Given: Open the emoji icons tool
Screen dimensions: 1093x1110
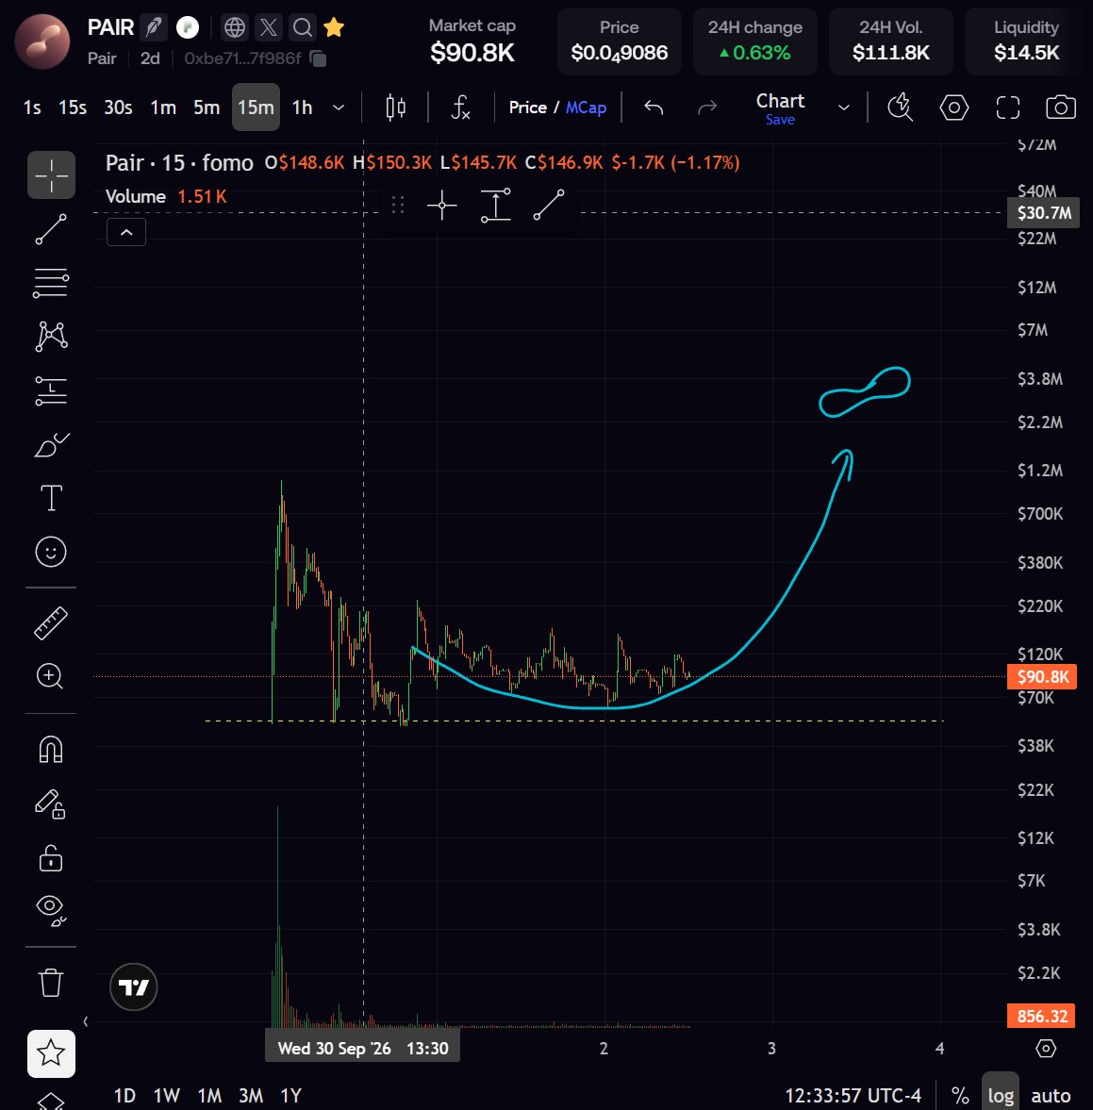Looking at the screenshot, I should (51, 552).
